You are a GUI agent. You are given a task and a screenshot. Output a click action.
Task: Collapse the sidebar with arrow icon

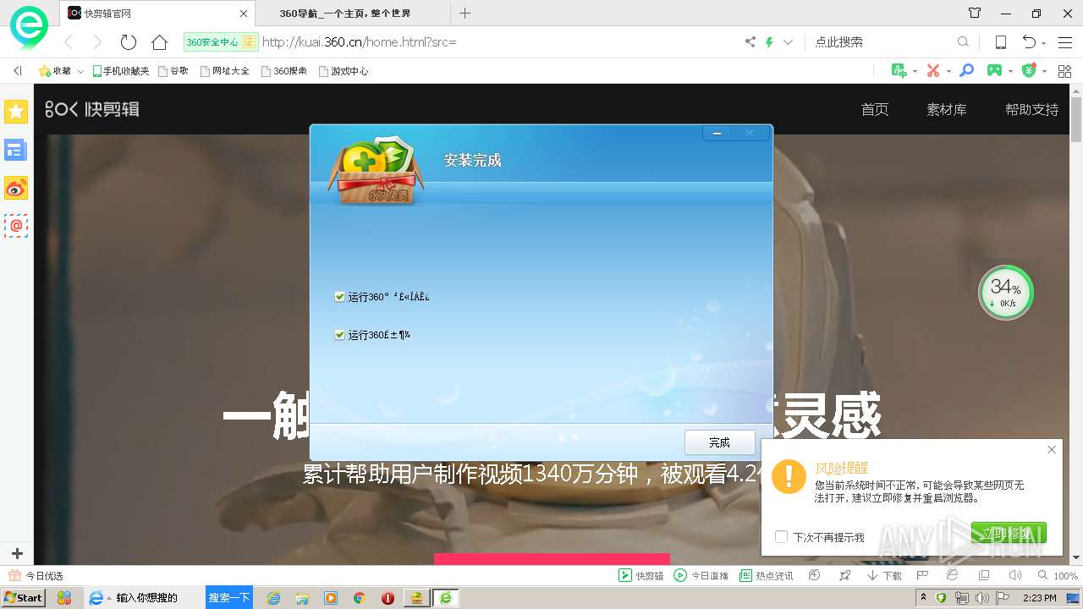17,71
